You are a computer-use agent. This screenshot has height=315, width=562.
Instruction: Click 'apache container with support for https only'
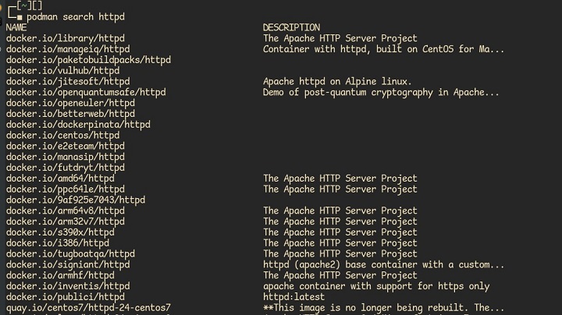pos(376,286)
